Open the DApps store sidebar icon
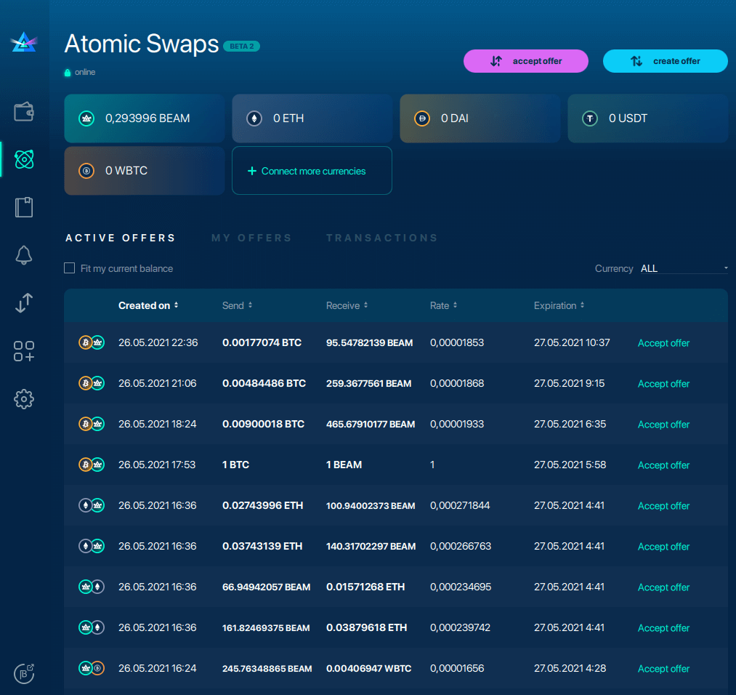Screen dimensions: 736x695 click(24, 351)
